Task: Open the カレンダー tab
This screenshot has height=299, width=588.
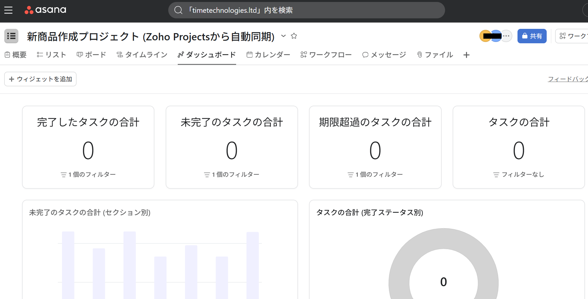Action: (x=268, y=55)
